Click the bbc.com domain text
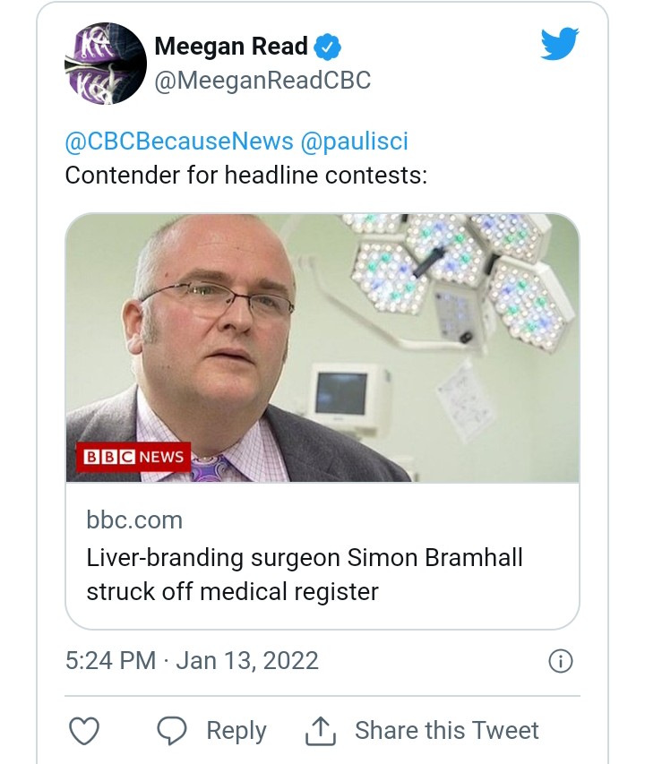Screen dimensions: 645x764 [x=134, y=519]
